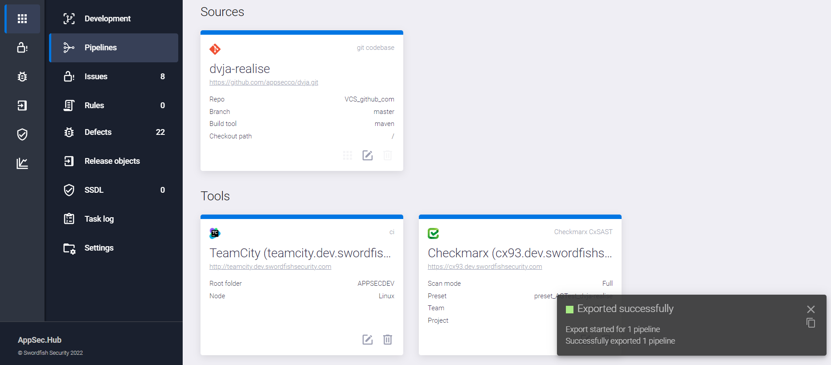Open the Task log

[99, 219]
